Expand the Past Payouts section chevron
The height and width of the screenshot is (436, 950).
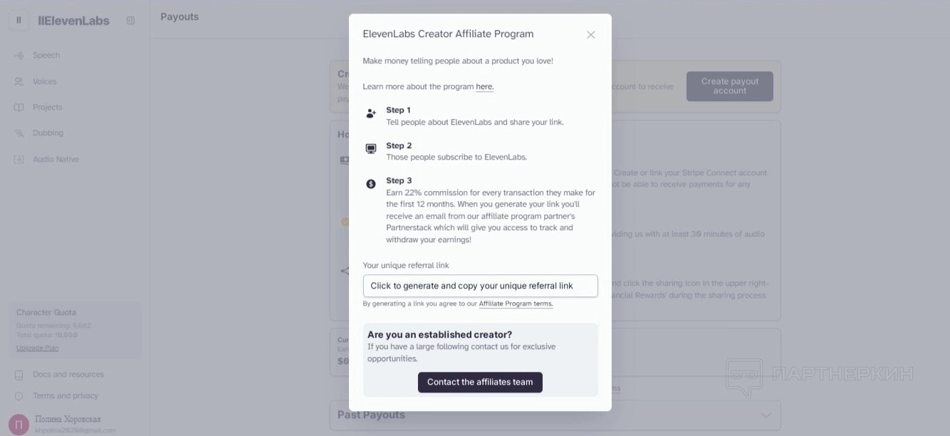point(766,415)
